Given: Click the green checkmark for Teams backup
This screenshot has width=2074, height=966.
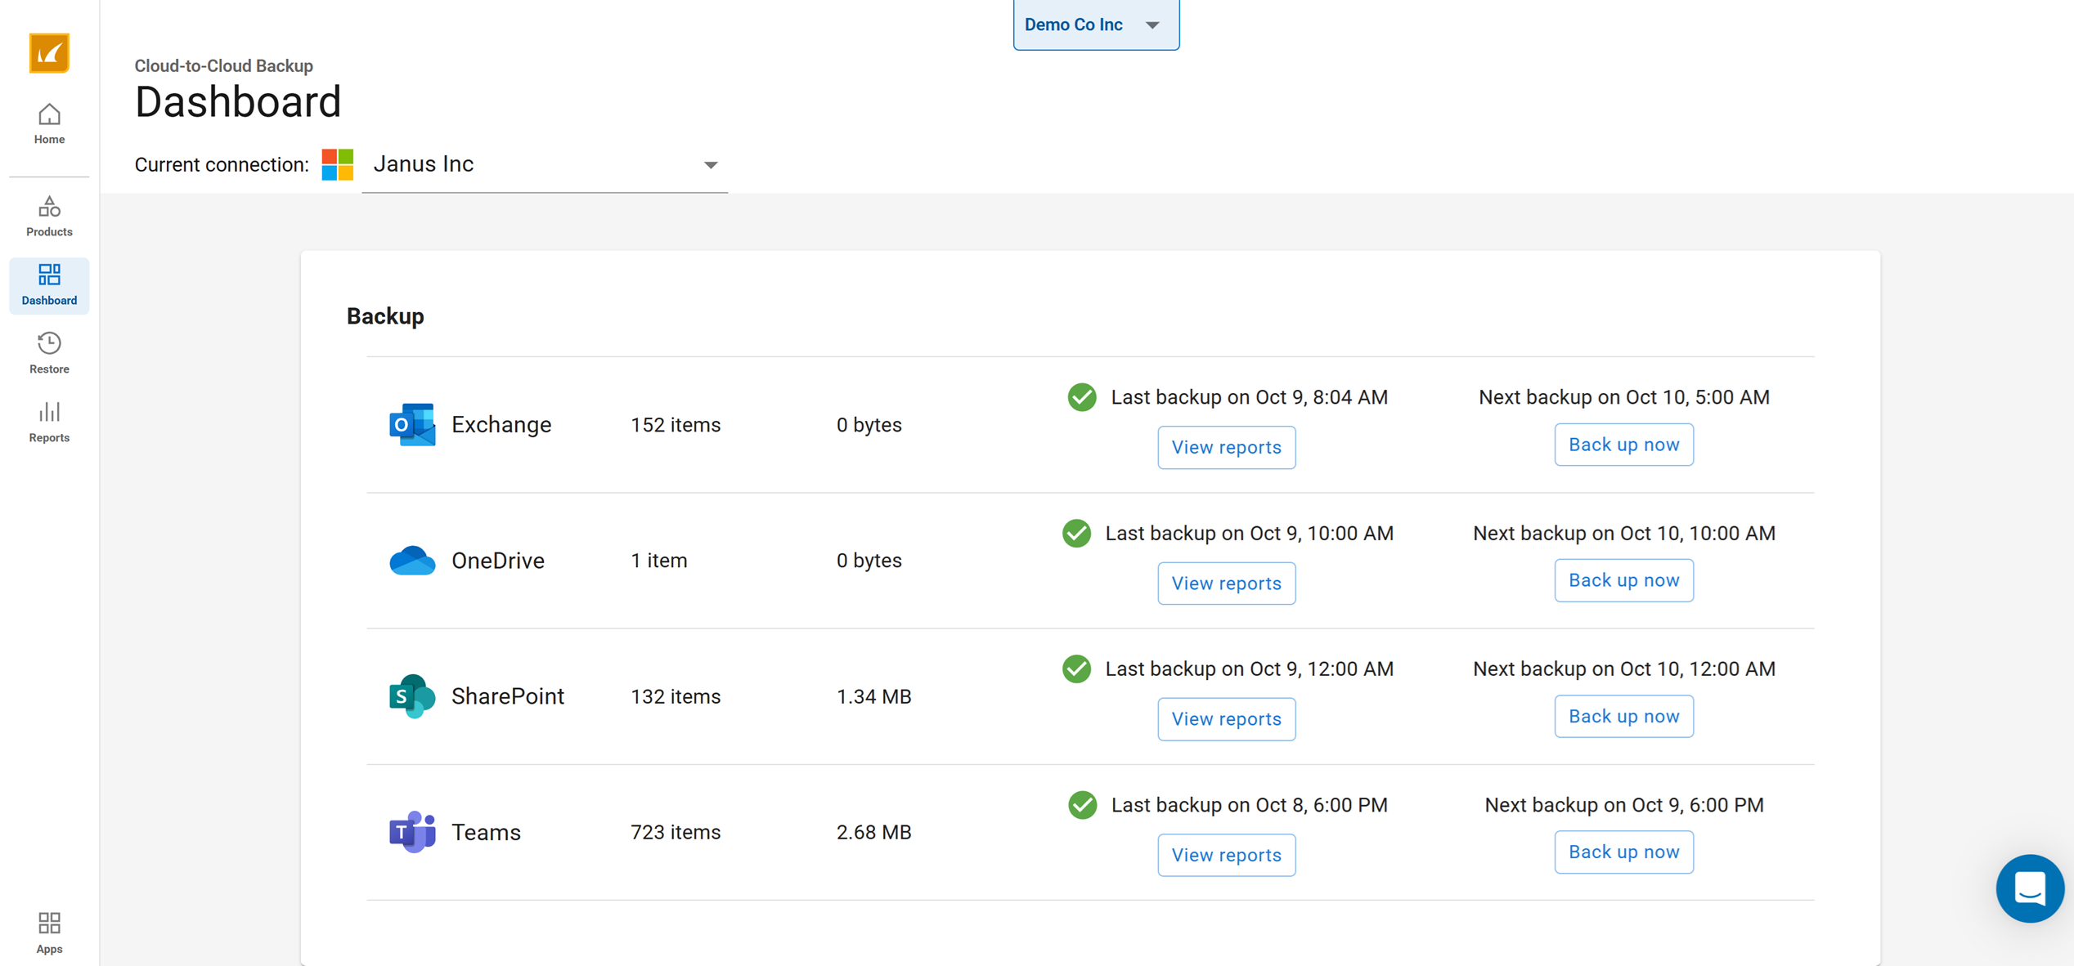Looking at the screenshot, I should [1082, 805].
